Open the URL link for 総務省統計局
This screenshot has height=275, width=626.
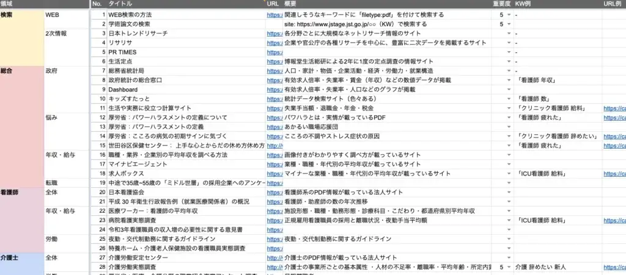274,71
